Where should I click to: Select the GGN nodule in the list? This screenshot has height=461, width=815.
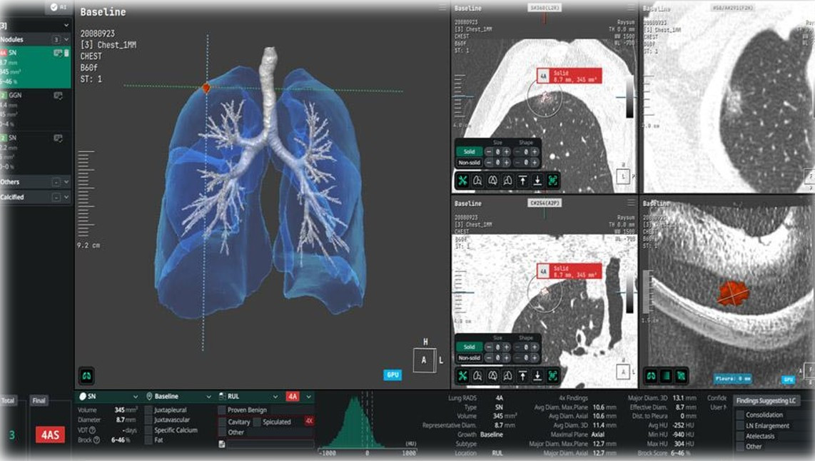(x=36, y=110)
